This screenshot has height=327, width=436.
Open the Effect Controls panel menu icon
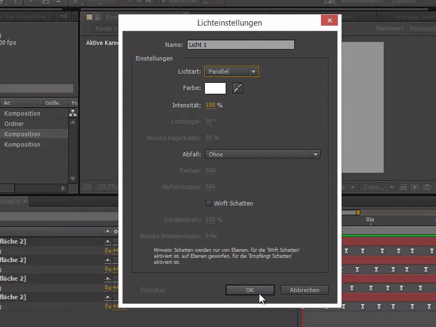click(64, 17)
